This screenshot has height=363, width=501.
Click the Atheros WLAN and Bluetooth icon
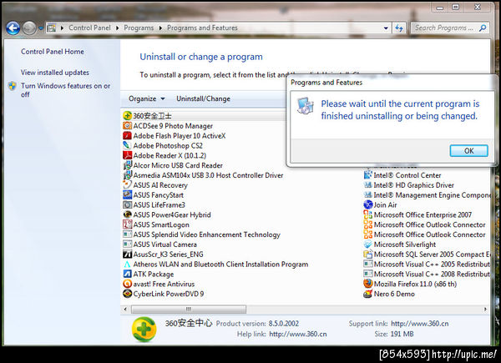[x=128, y=264]
